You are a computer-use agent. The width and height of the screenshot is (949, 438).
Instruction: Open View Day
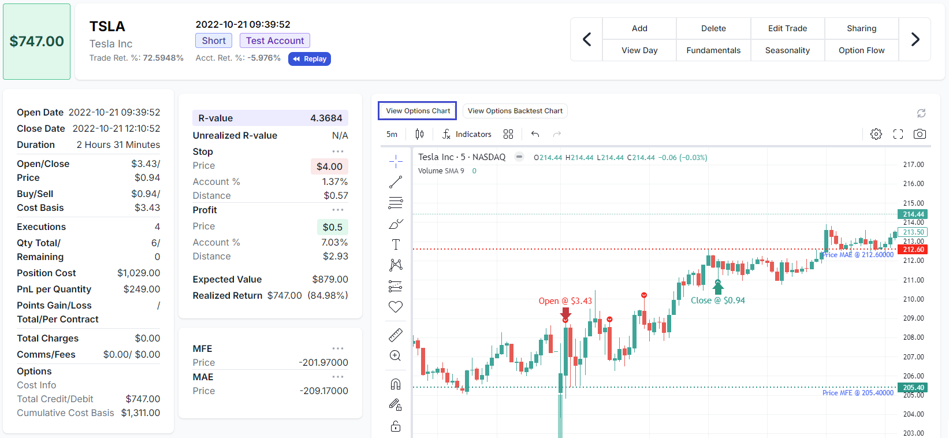(639, 50)
